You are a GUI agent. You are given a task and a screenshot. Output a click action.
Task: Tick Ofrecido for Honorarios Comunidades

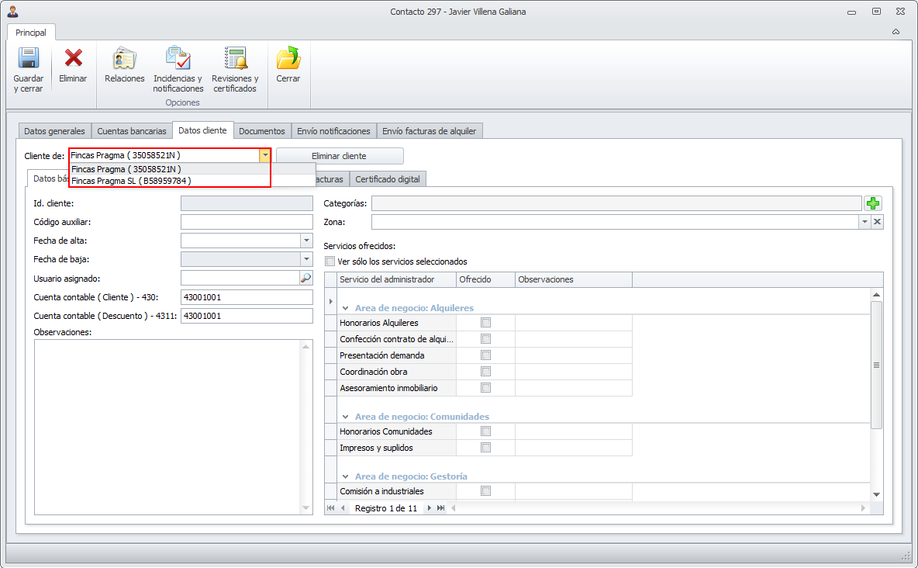485,431
